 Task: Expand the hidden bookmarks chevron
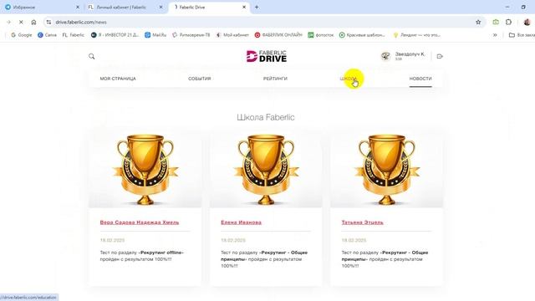495,35
